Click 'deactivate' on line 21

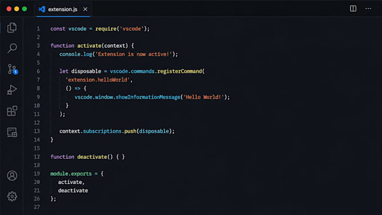73,190
